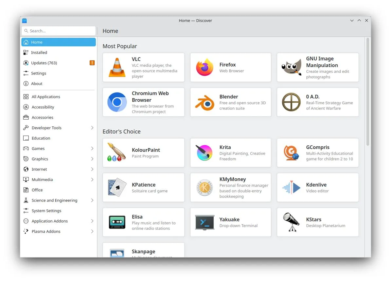This screenshot has height=281, width=391.
Task: Click the orange updates warning badge
Action: (x=92, y=63)
